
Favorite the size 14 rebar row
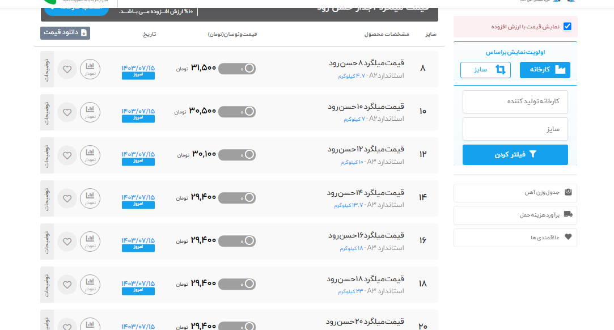point(67,198)
